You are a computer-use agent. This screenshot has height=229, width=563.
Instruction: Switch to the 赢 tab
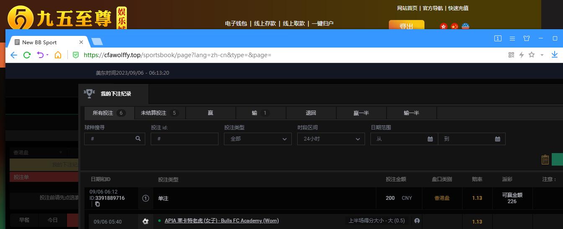[211, 113]
